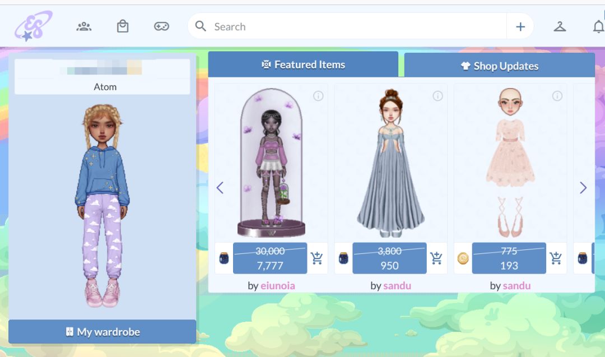This screenshot has width=605, height=357.
Task: Open My wardrobe button
Action: [x=103, y=332]
